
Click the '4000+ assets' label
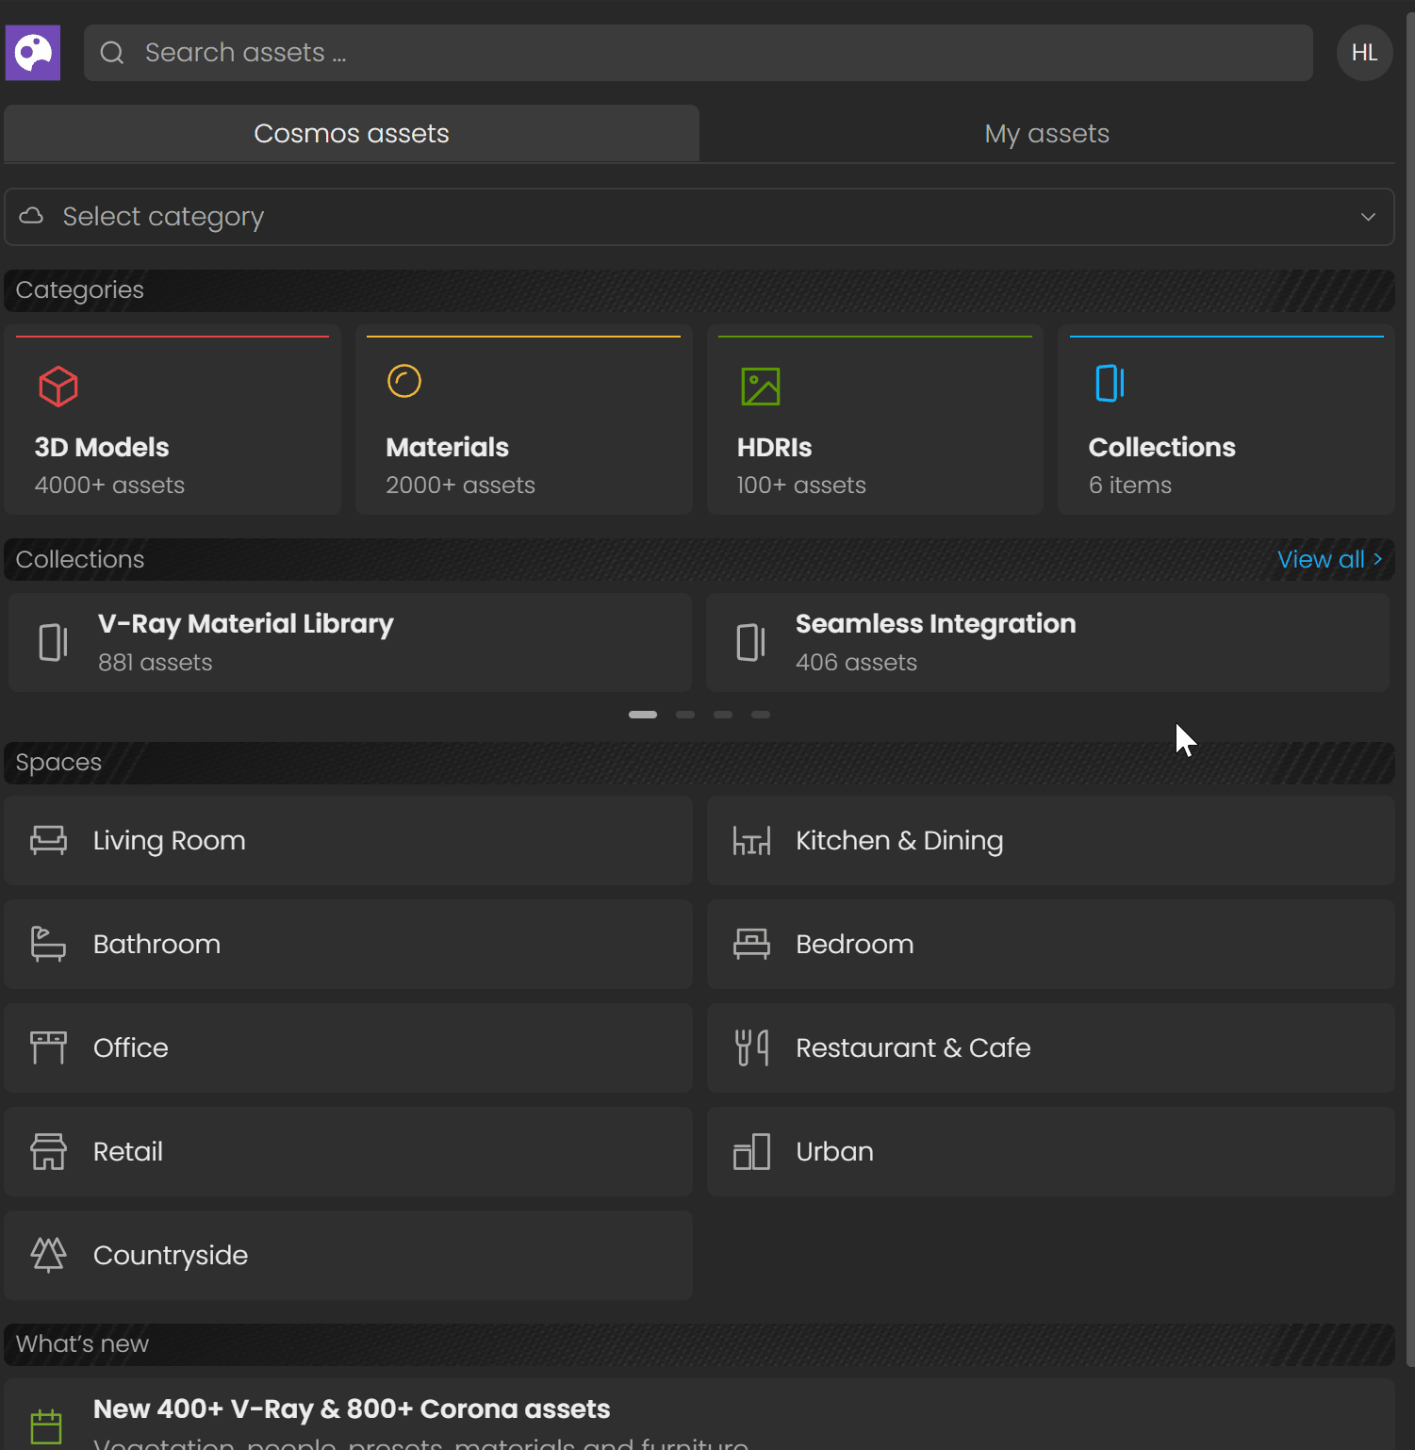(x=109, y=486)
